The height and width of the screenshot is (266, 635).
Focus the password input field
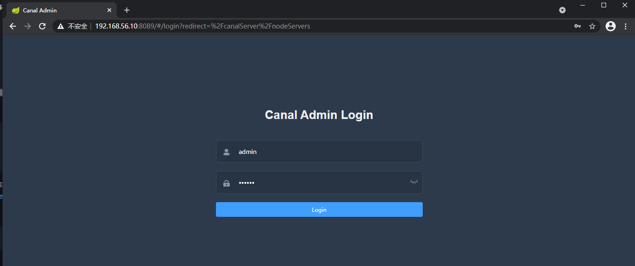coord(319,183)
